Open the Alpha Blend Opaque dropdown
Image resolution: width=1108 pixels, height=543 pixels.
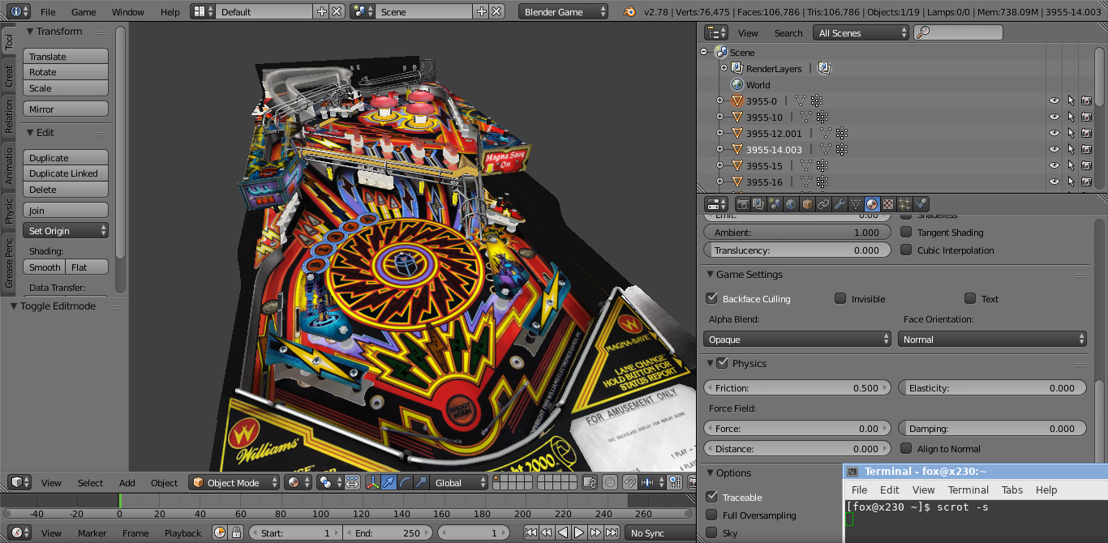pos(797,340)
